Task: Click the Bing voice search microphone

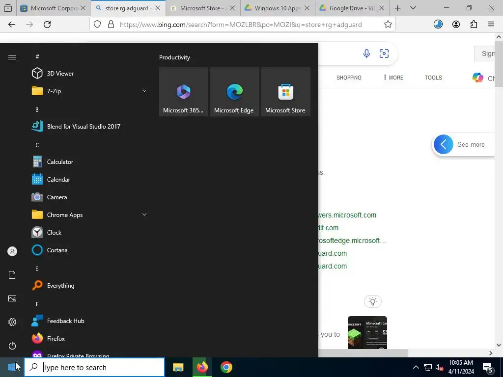Action: click(366, 53)
